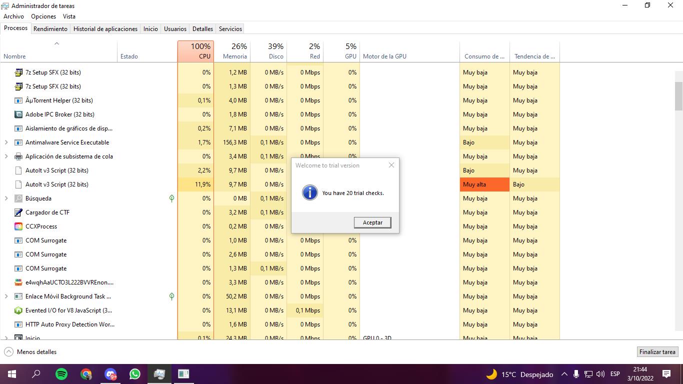
Task: Expand the Aplicación de subsistema de cola group
Action: coord(6,156)
